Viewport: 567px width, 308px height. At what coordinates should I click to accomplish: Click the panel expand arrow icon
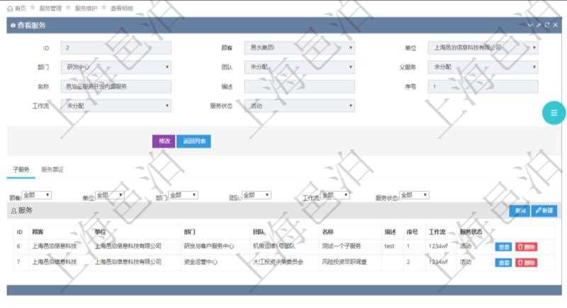pos(539,25)
